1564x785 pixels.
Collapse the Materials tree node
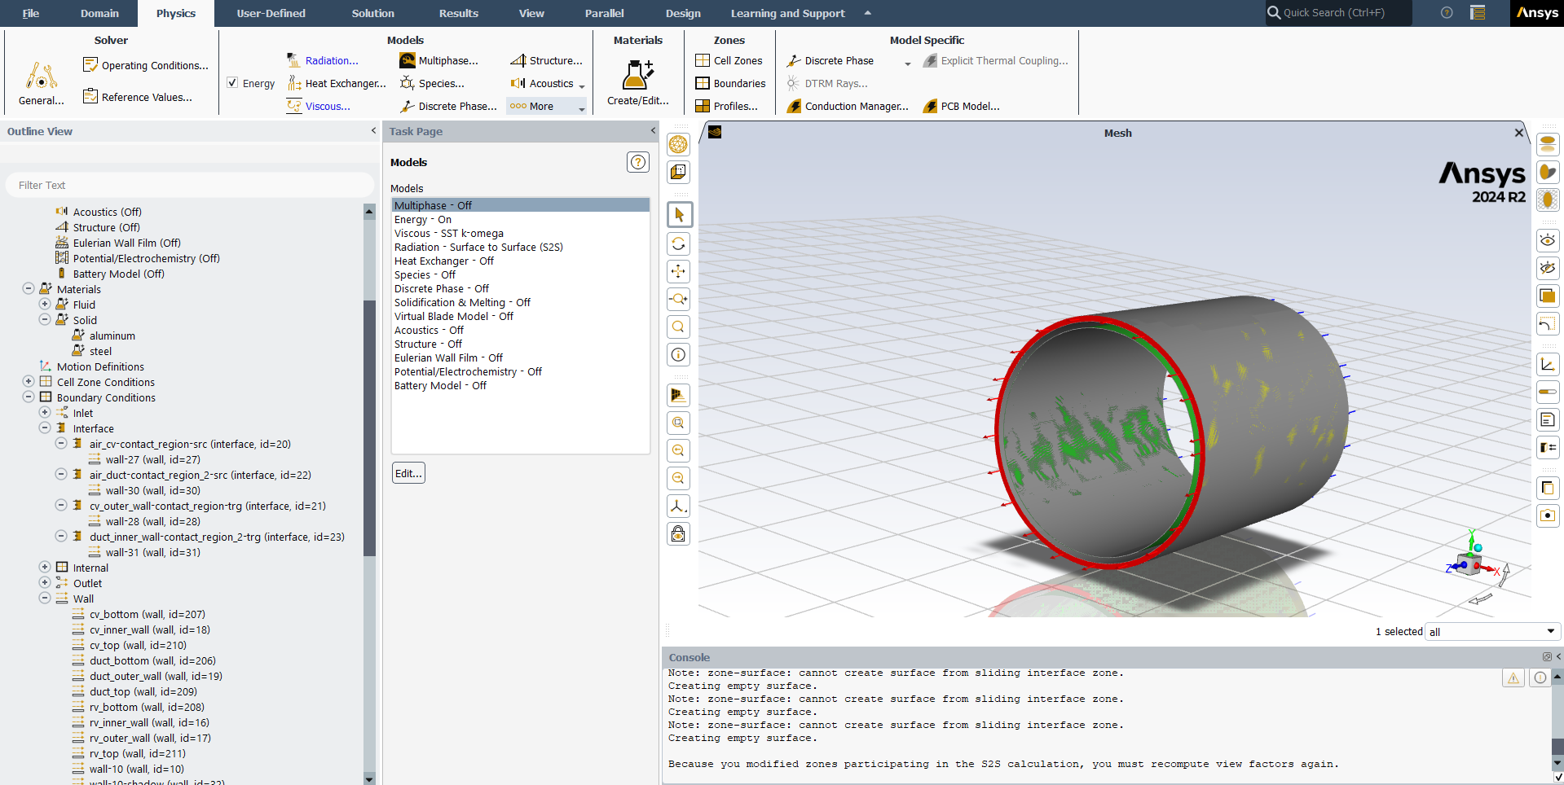click(29, 288)
